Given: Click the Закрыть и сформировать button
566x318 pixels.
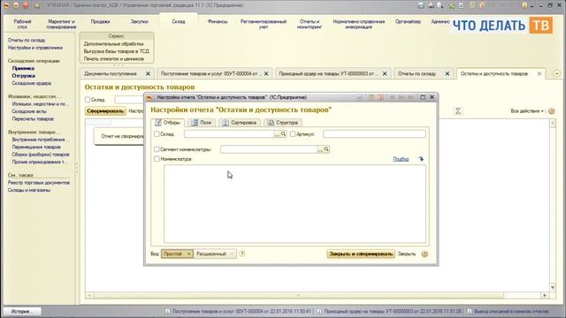Looking at the screenshot, I should (361, 254).
